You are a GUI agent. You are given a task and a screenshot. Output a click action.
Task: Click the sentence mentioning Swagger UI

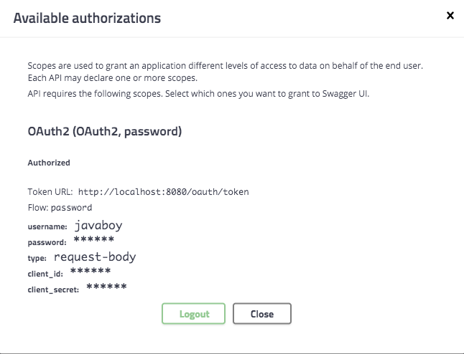(198, 94)
